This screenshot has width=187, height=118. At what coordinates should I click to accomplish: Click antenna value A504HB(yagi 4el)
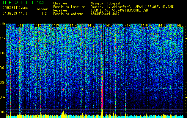pyautogui.click(x=105, y=14)
